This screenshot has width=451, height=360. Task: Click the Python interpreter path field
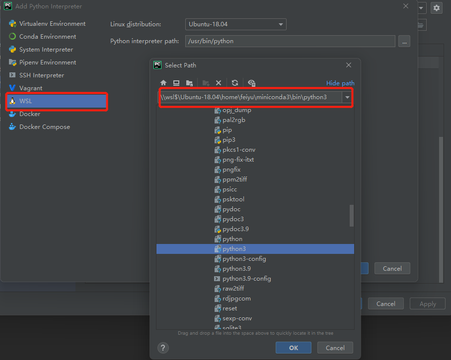(290, 41)
